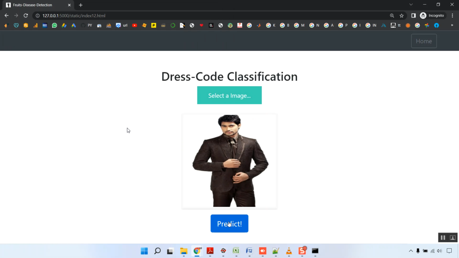
Task: Close the Fruits-Disease-Detection tab
Action: (69, 5)
